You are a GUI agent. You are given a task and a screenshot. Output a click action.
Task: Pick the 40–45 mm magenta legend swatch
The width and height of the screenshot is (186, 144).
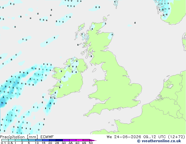click(80, 140)
